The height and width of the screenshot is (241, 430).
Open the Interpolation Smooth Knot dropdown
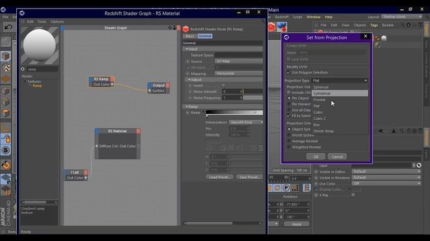(246, 122)
